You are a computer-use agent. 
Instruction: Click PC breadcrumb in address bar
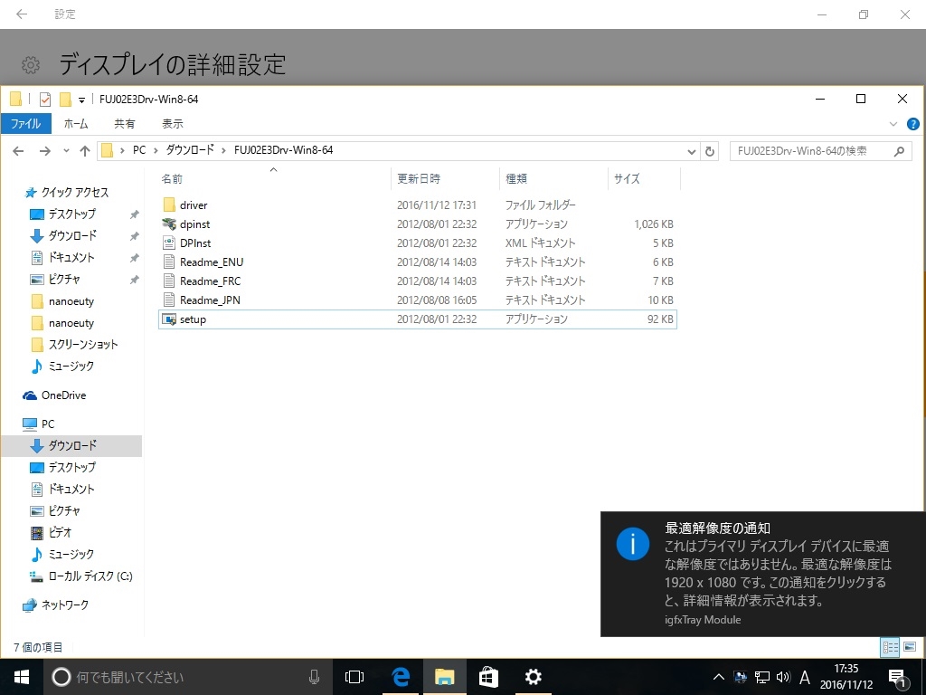tap(138, 150)
